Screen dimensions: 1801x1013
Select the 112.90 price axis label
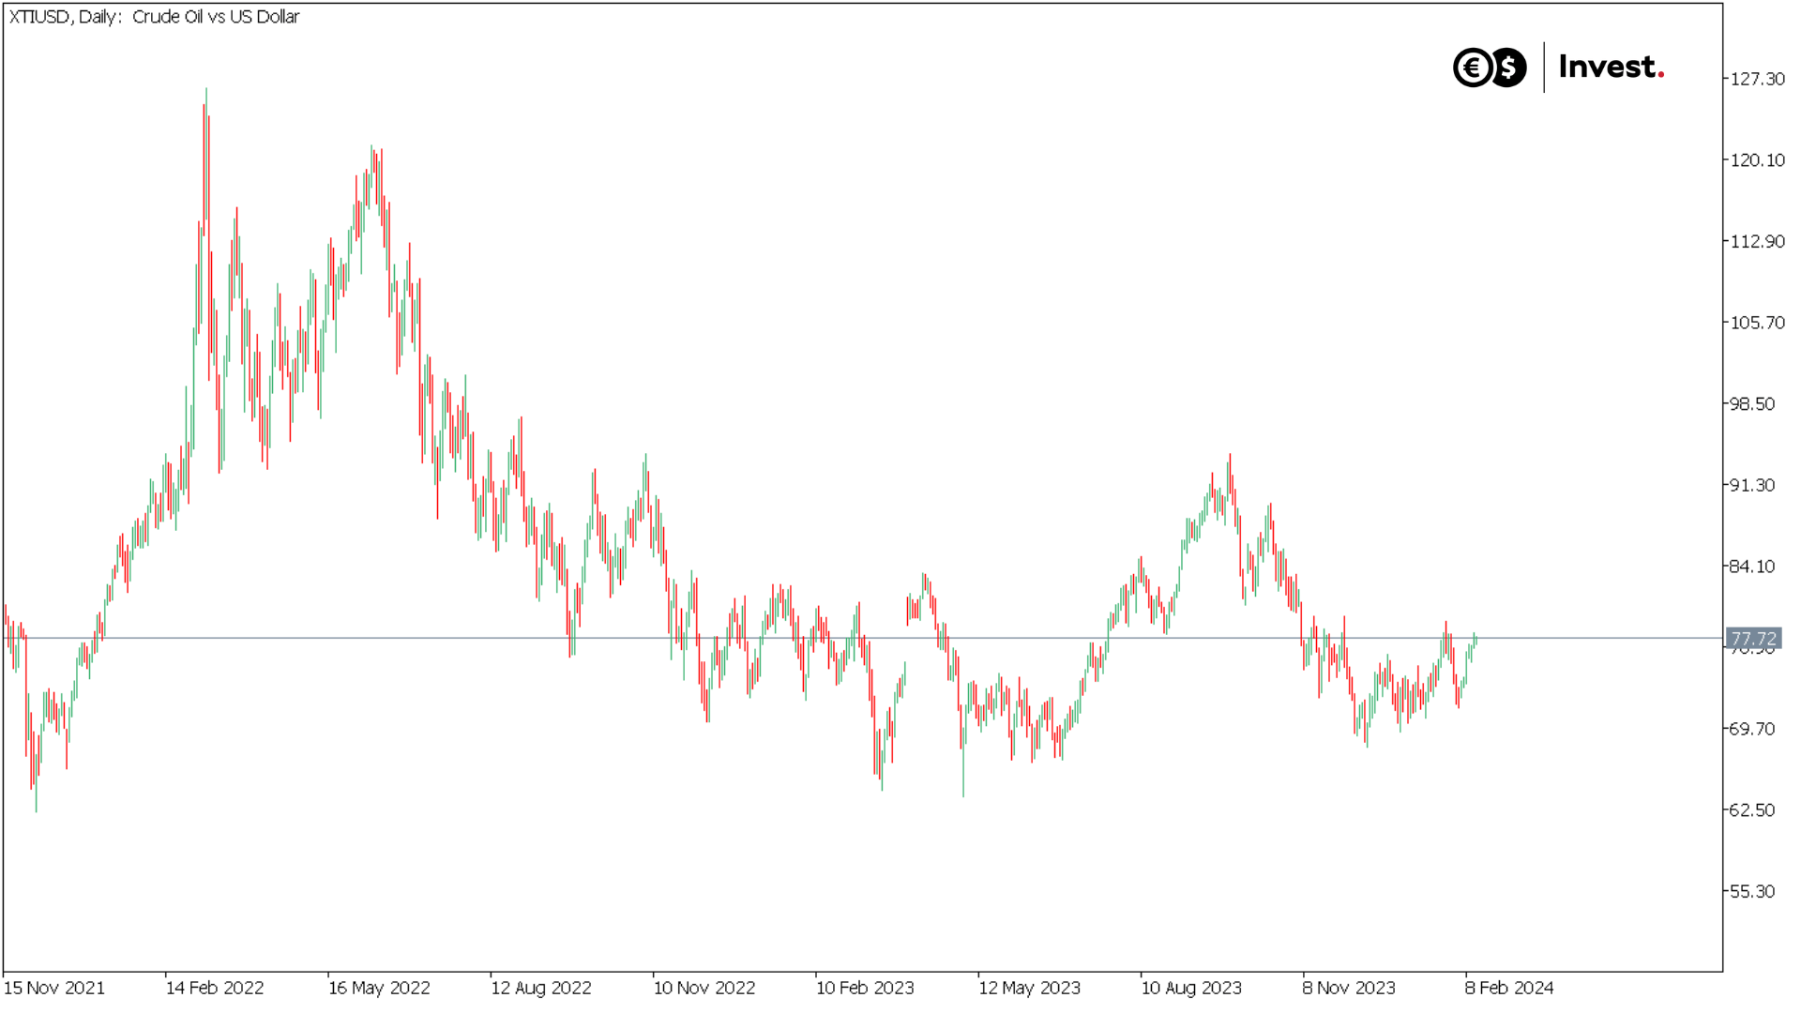pyautogui.click(x=1758, y=242)
